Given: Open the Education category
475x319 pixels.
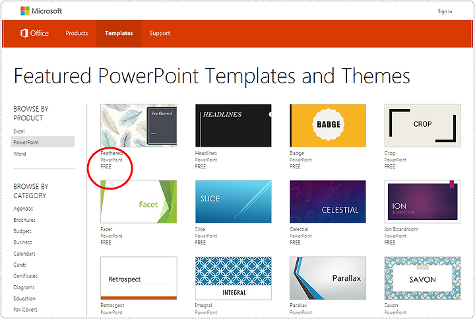Looking at the screenshot, I should (24, 299).
